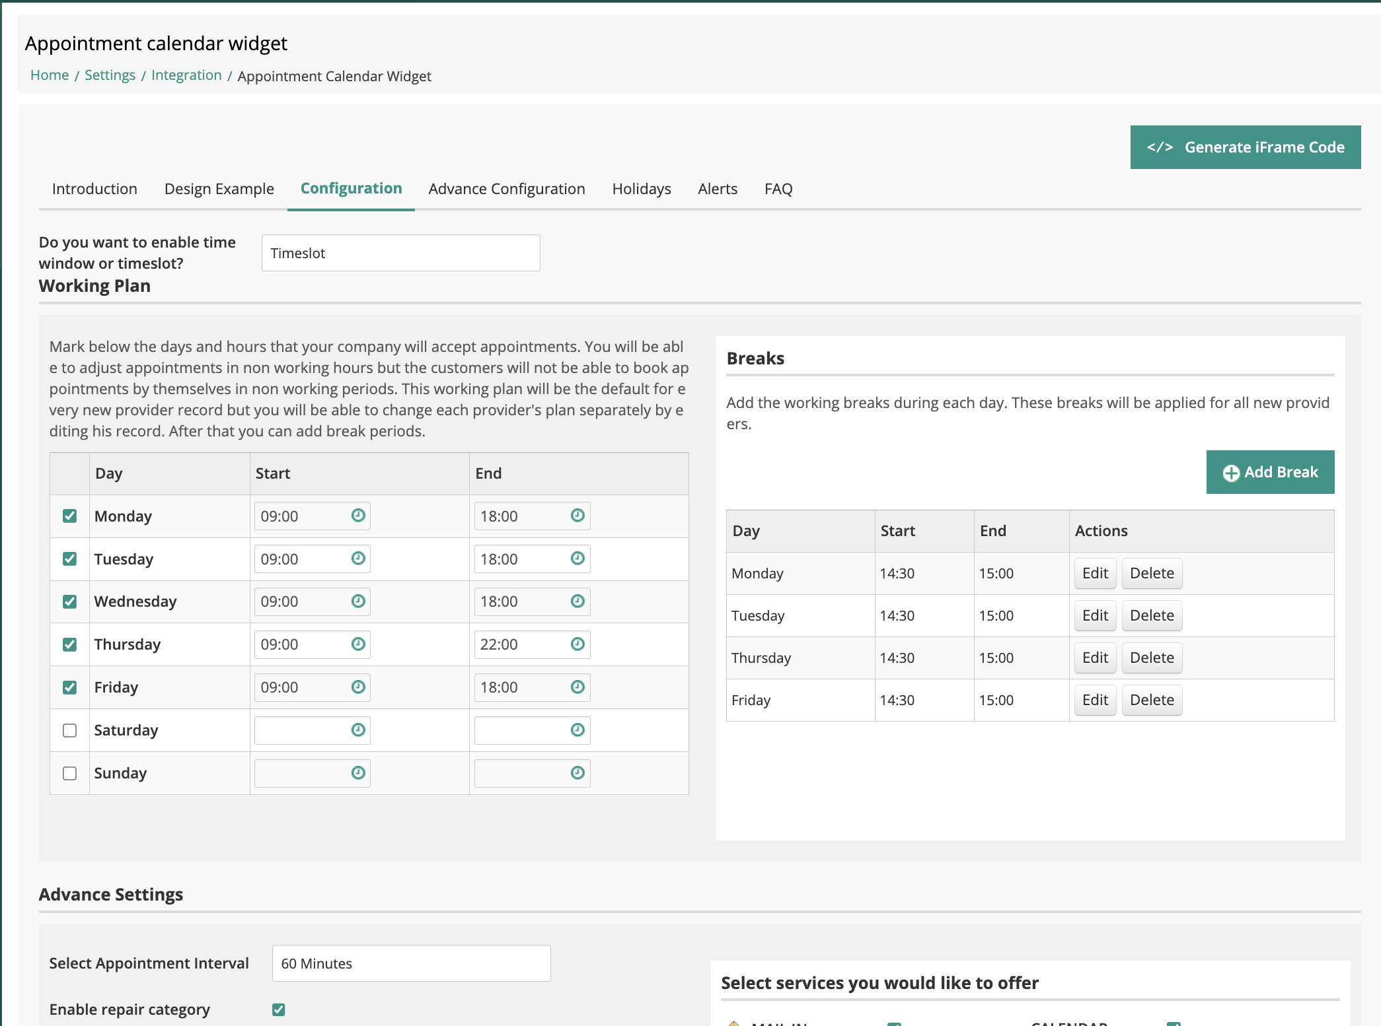Viewport: 1381px width, 1026px height.
Task: Open time picker for Tuesday start
Action: tap(358, 559)
